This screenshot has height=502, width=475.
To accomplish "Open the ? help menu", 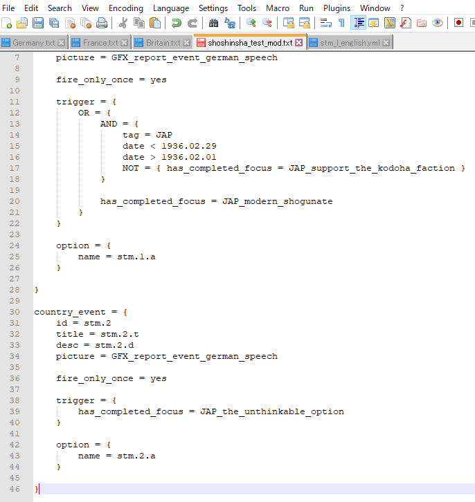I will (x=402, y=8).
